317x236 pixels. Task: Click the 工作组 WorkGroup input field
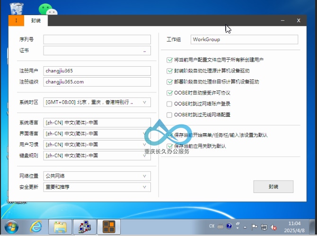[x=244, y=39]
